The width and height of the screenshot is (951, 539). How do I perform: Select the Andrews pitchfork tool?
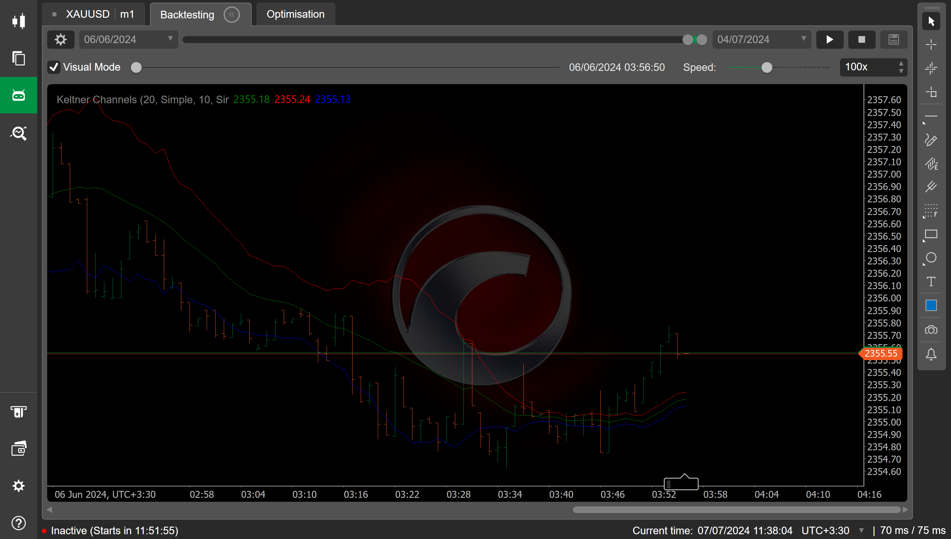931,187
